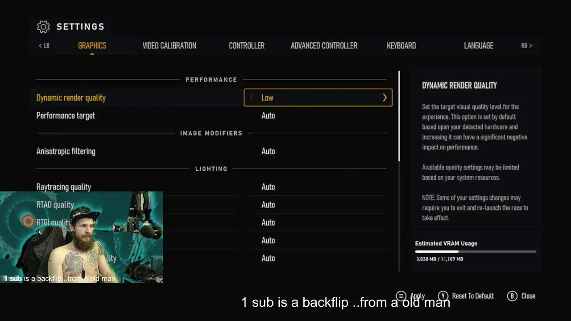Change RTGI quality Auto value
This screenshot has width=571, height=321.
click(268, 222)
